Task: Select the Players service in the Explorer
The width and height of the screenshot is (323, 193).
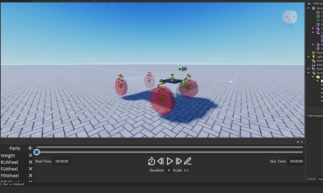Action: point(314,53)
